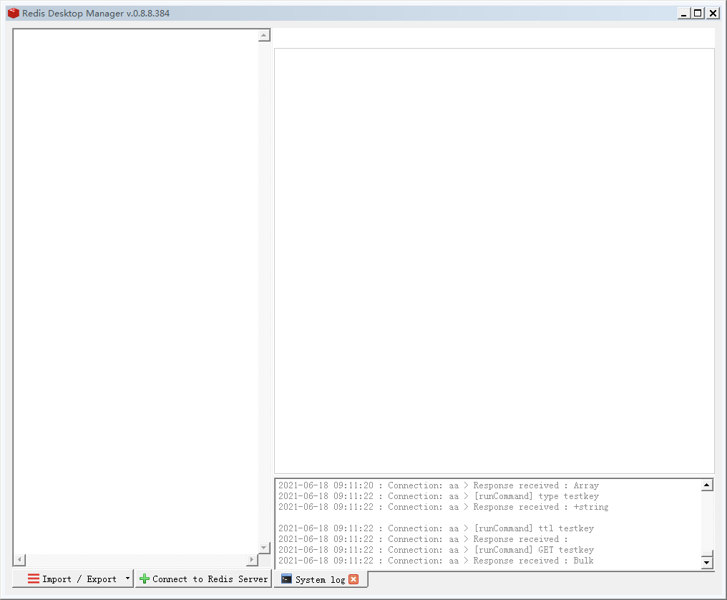Click connections panel scroll left arrow
Viewport: 727px width, 600px height.
click(19, 560)
